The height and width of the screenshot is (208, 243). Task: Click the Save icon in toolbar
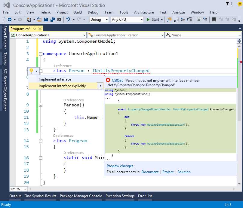[46, 20]
